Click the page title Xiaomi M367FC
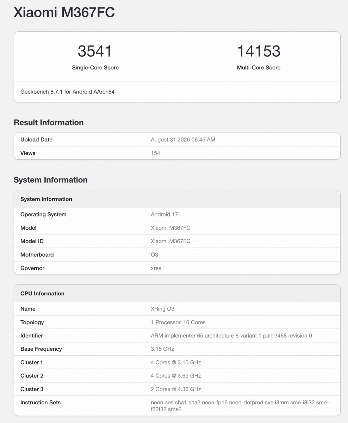The width and height of the screenshot is (348, 423). (x=64, y=12)
